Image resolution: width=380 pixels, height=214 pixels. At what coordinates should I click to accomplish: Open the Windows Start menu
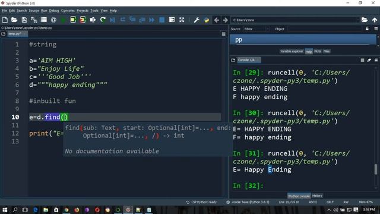(5, 210)
